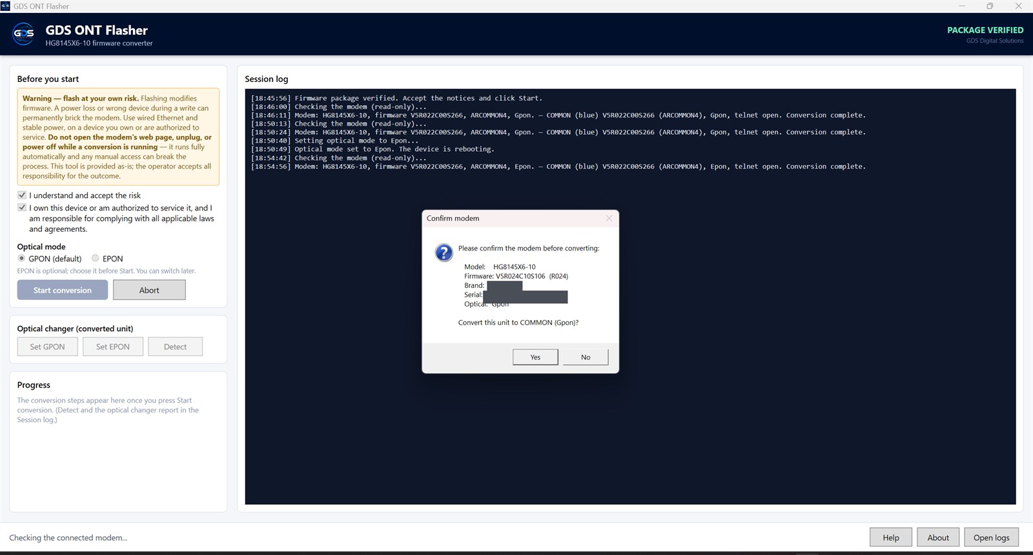Restore down the GDS ONT Flasher window

coord(990,6)
